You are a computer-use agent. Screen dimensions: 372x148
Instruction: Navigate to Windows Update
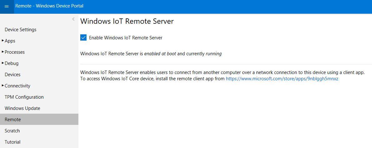point(22,108)
